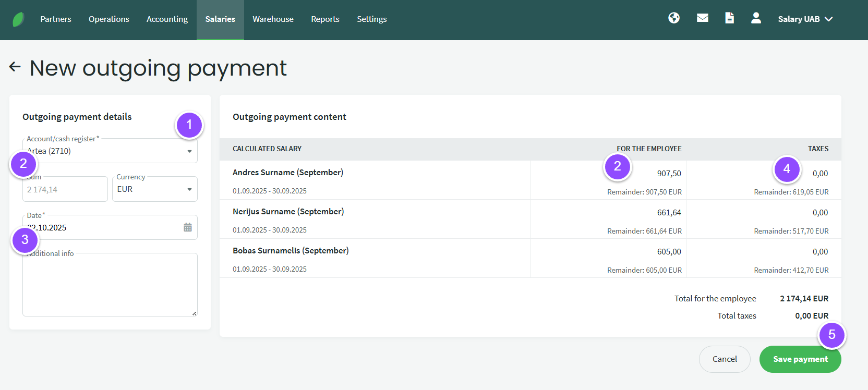The width and height of the screenshot is (868, 390).
Task: Click the document icon in header
Action: pyautogui.click(x=729, y=18)
